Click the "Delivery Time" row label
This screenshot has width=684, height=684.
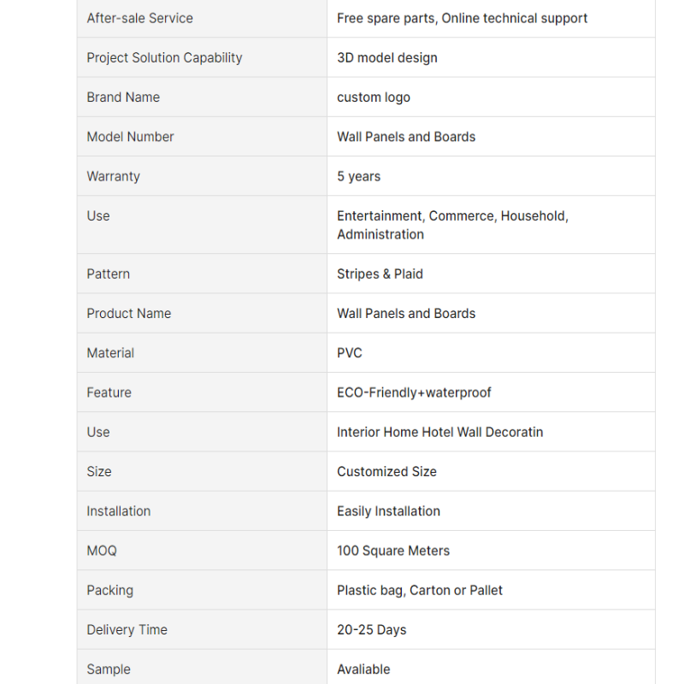coord(127,629)
